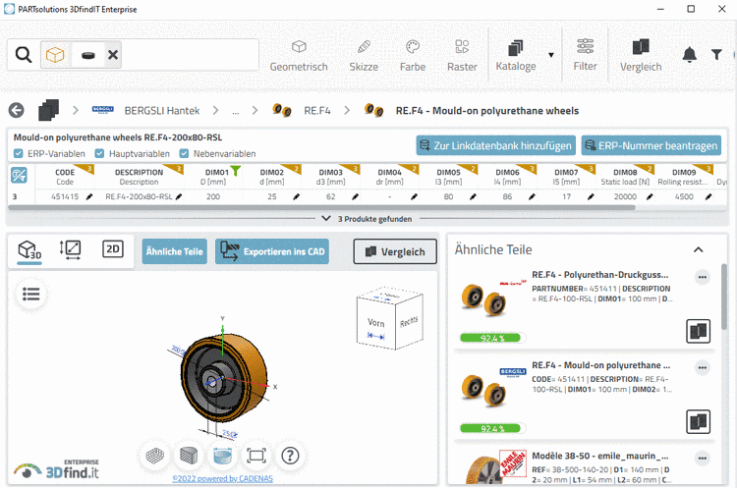Click Zur Linkdatenbank hinzufügen button
This screenshot has width=737, height=488.
pyautogui.click(x=496, y=145)
